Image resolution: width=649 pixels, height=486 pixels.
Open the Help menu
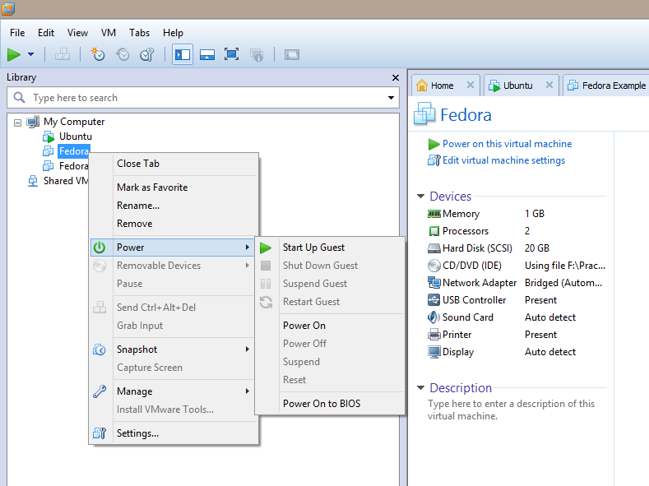pos(173,33)
